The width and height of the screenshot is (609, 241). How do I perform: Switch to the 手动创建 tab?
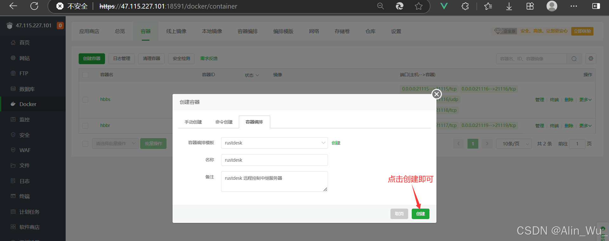(193, 122)
